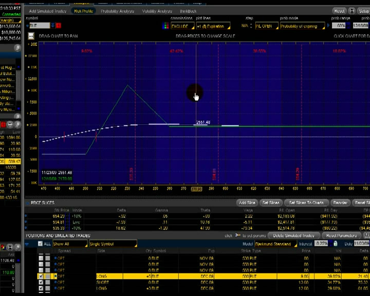This screenshot has height=296, width=370.
Task: Click the wrench icon for setting params
Action: (x=237, y=235)
